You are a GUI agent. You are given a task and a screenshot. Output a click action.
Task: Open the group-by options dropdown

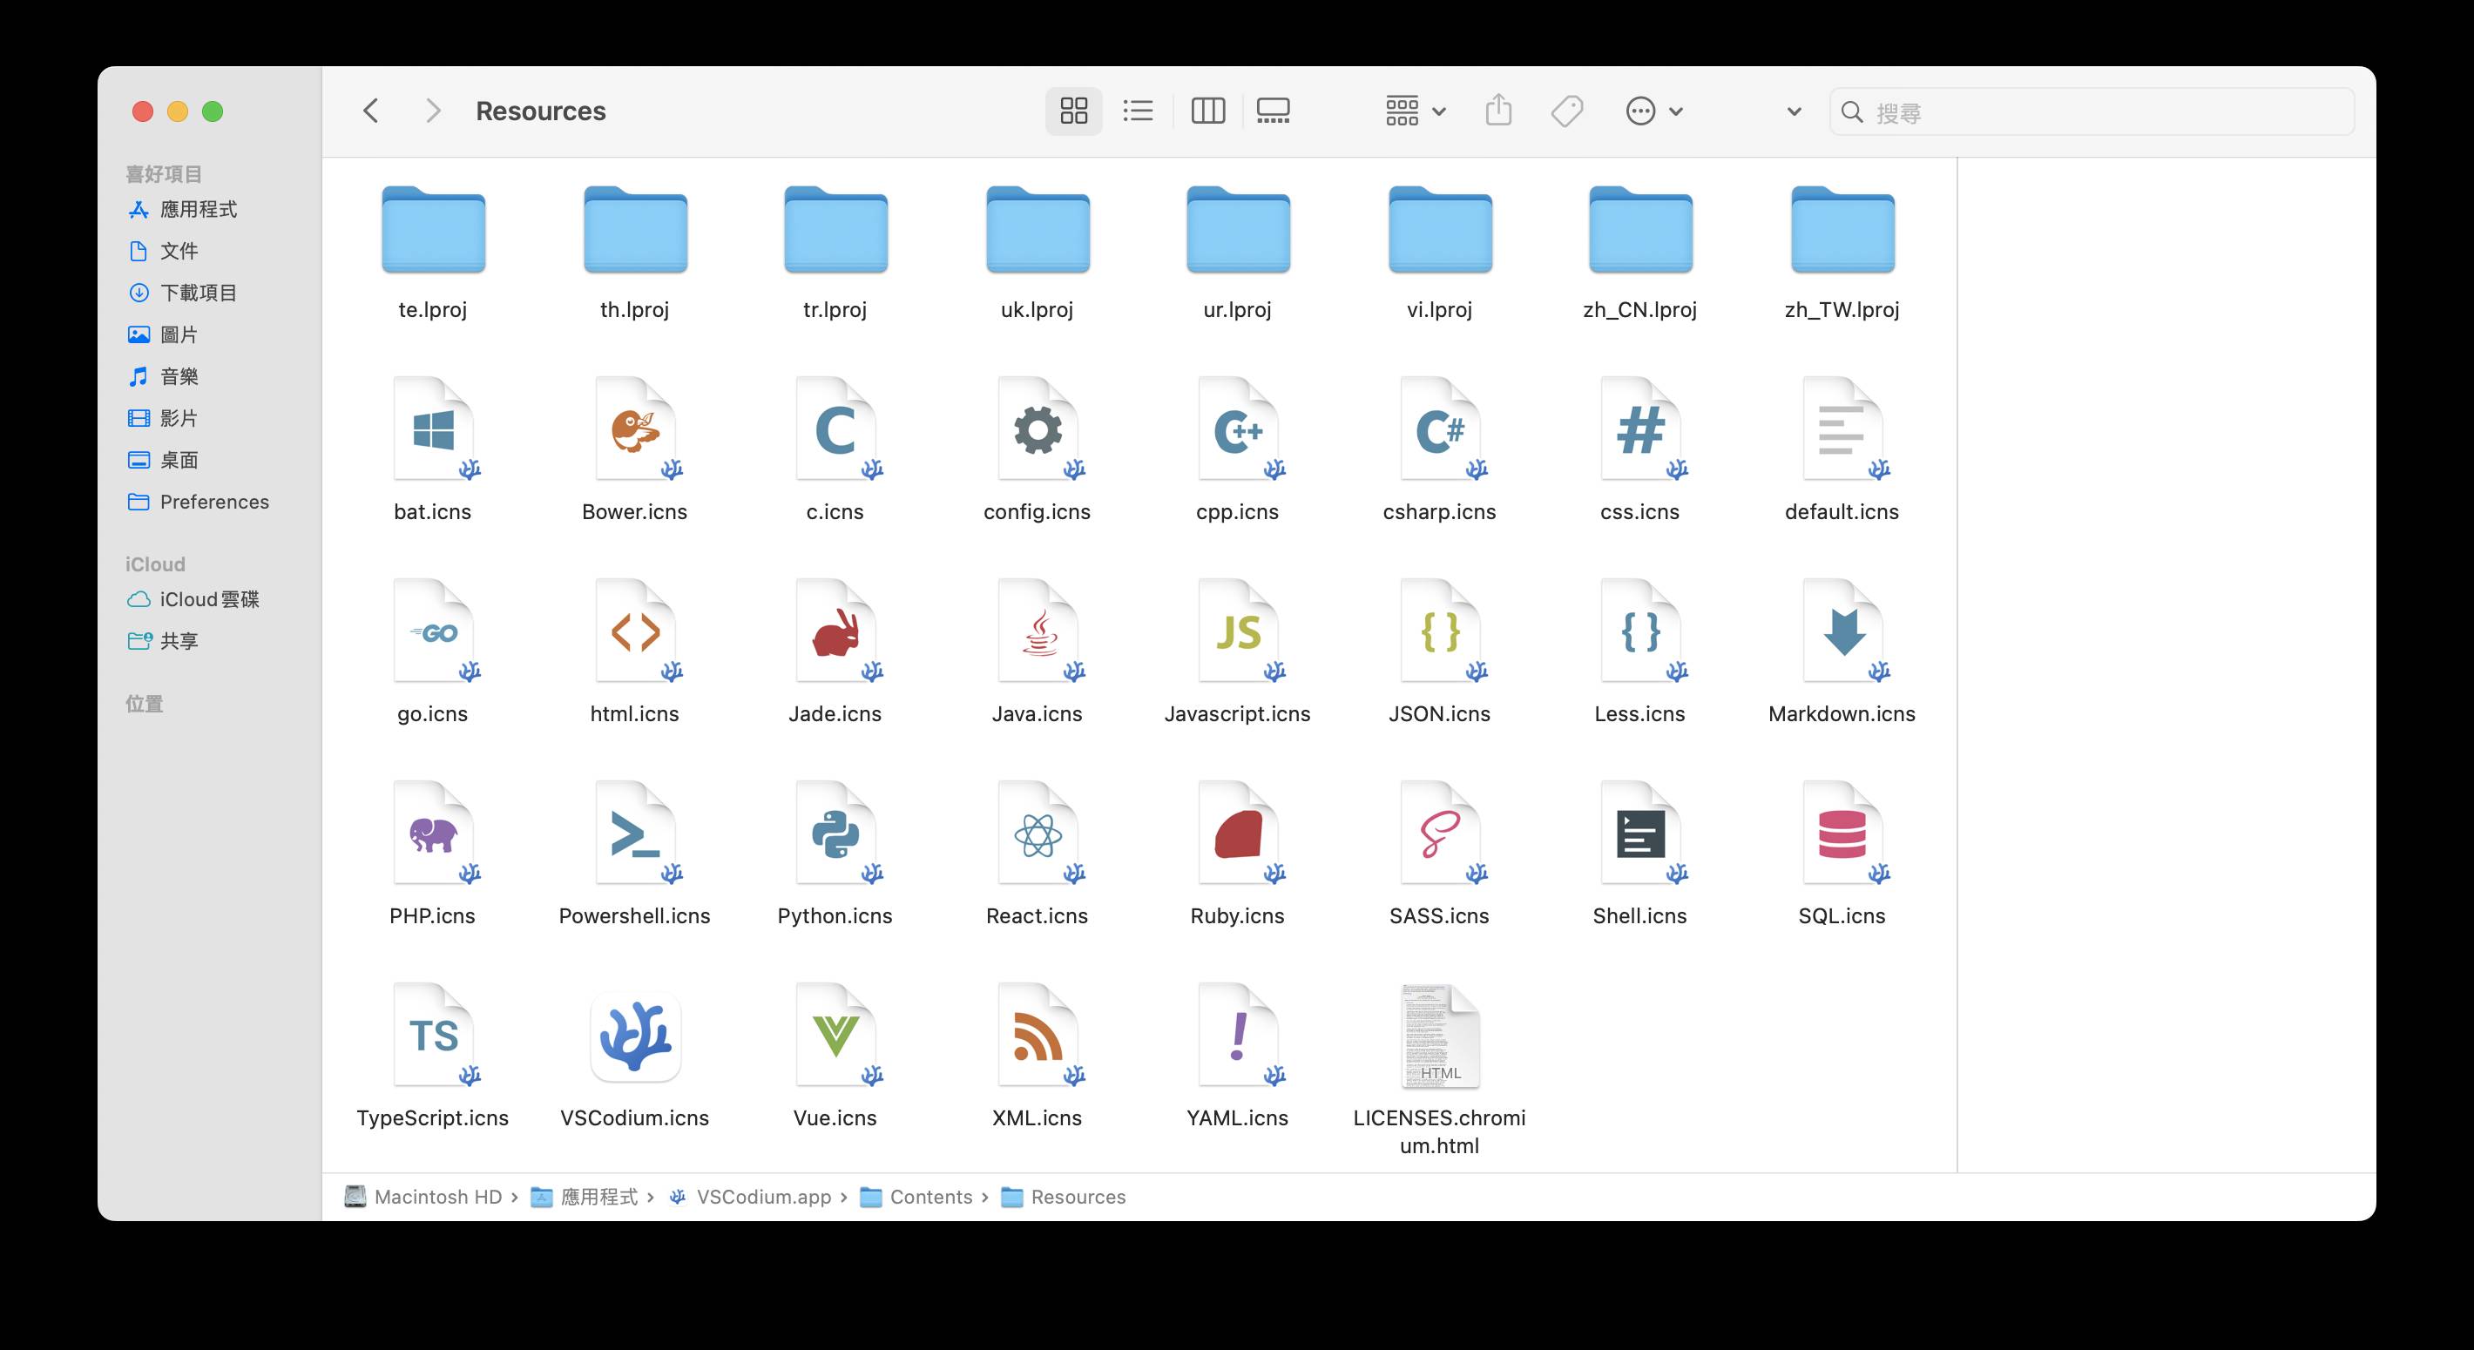tap(1416, 111)
